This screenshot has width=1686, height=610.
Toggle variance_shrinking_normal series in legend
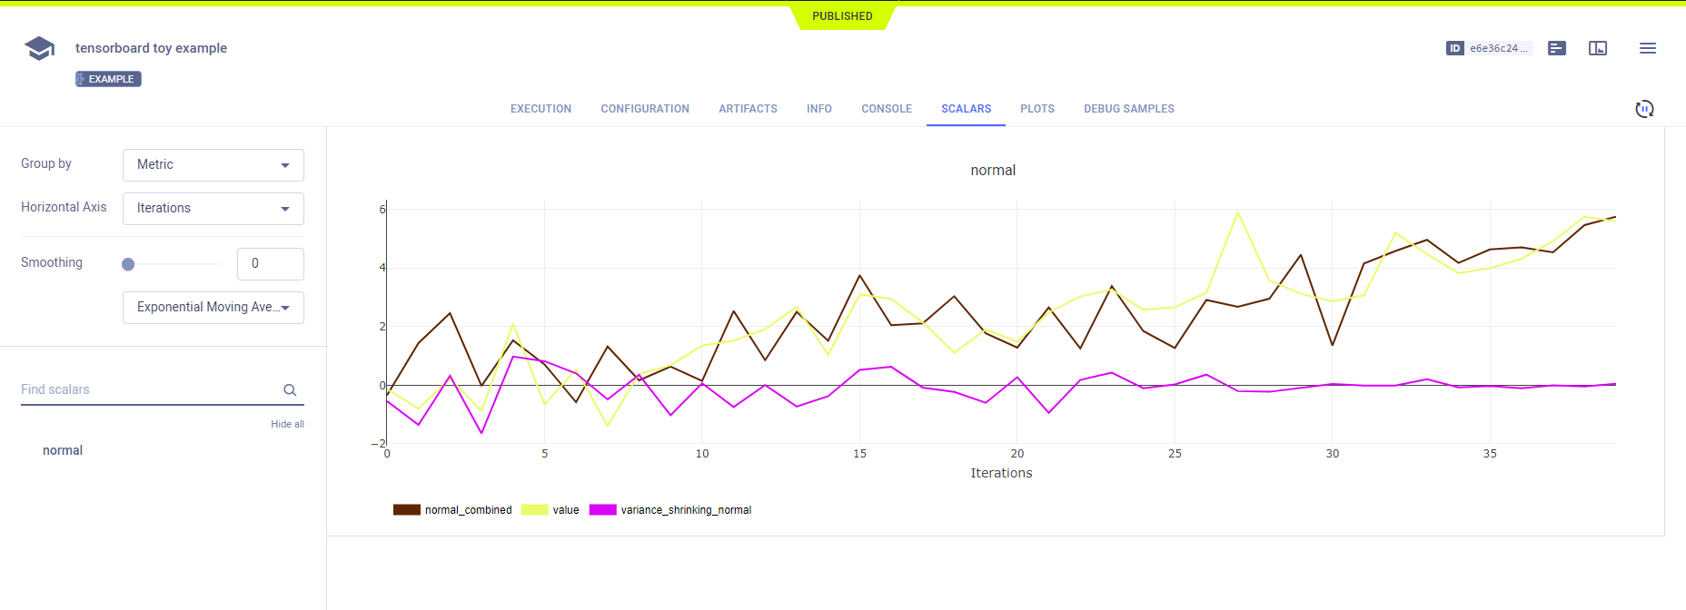click(670, 510)
